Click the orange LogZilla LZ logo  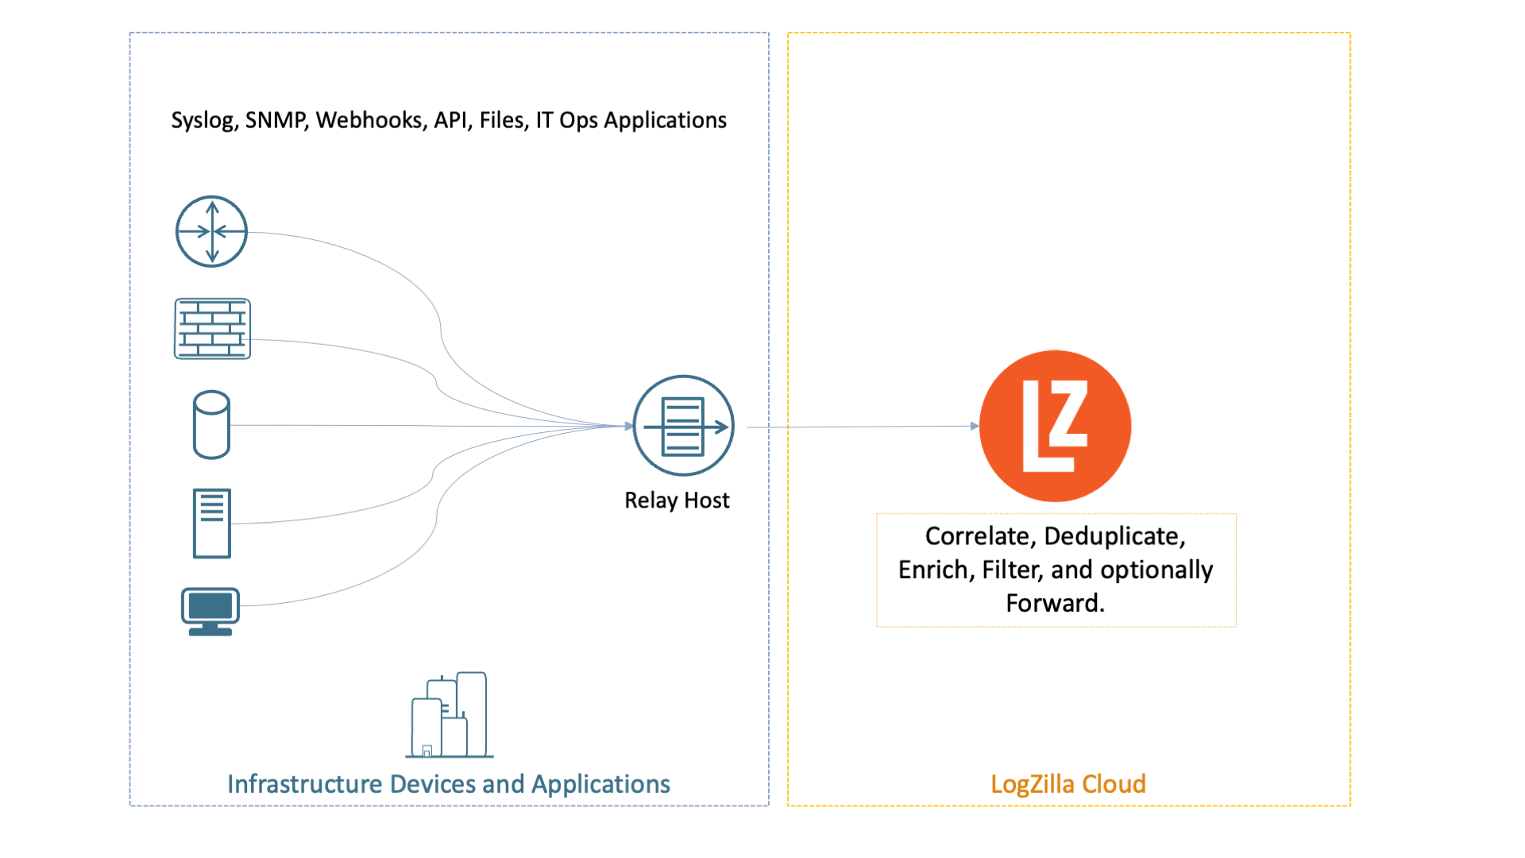[1056, 425]
